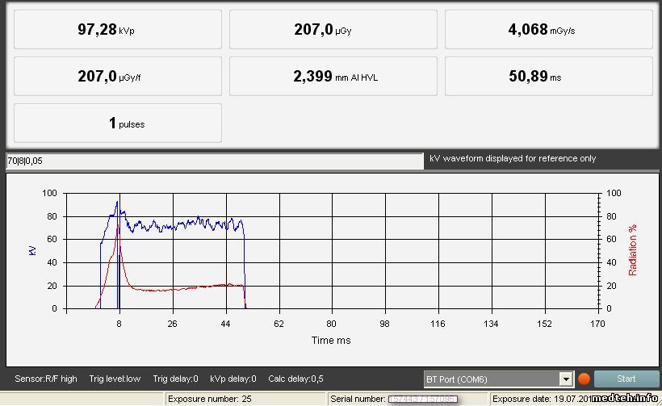The width and height of the screenshot is (662, 406).
Task: Select the 97,28 kVp readout tile
Action: 118,30
